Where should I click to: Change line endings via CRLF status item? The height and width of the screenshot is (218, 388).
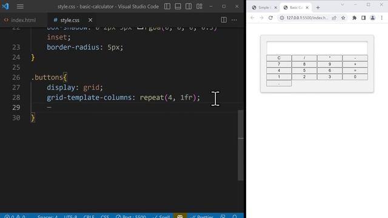pyautogui.click(x=89, y=217)
